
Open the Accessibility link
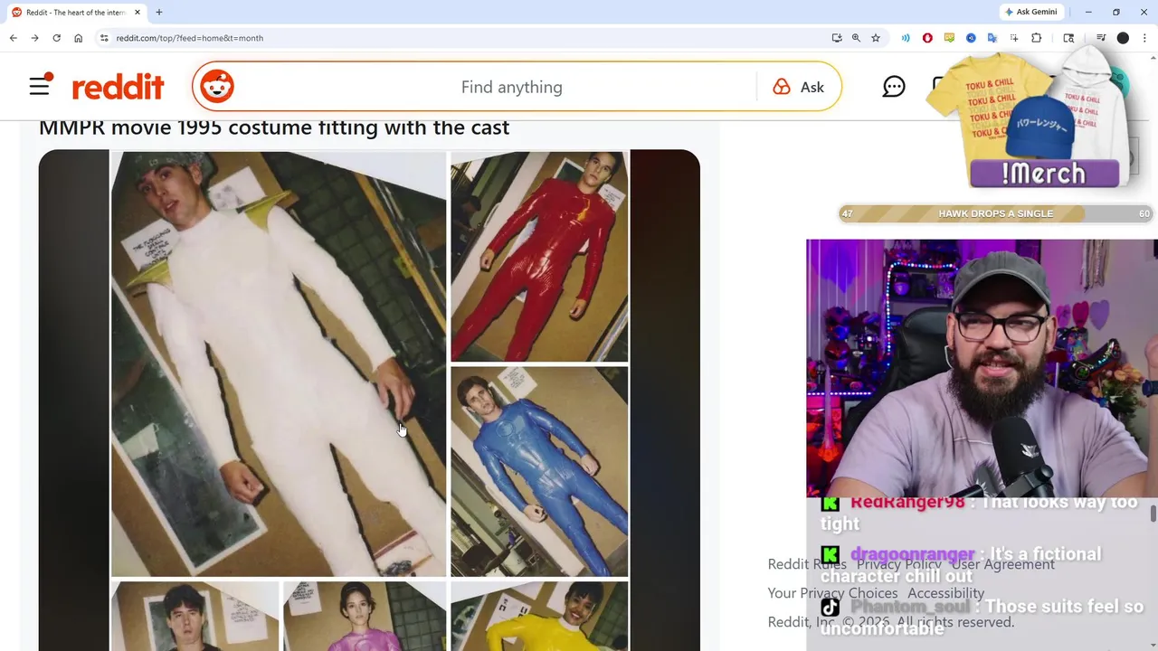[945, 593]
